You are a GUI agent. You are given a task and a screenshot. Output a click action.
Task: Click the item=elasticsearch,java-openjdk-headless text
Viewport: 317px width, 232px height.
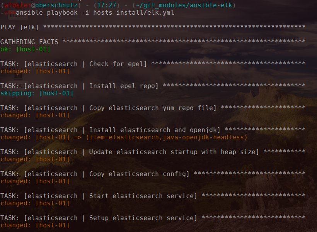166,137
